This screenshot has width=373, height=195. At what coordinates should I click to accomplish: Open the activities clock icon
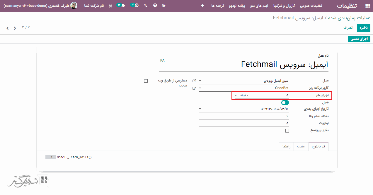135,5
